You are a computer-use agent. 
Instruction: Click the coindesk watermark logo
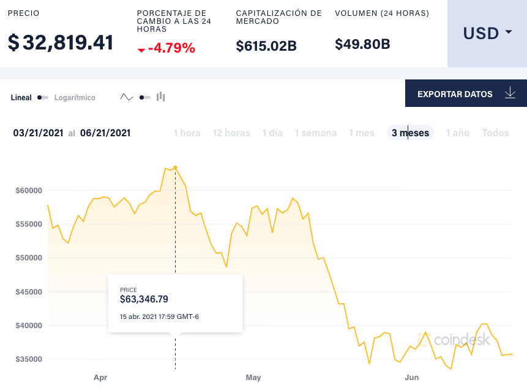[454, 340]
